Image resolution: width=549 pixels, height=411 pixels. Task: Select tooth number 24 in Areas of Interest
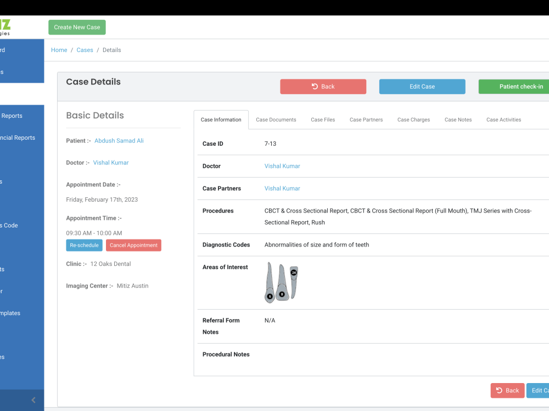pyautogui.click(x=294, y=272)
